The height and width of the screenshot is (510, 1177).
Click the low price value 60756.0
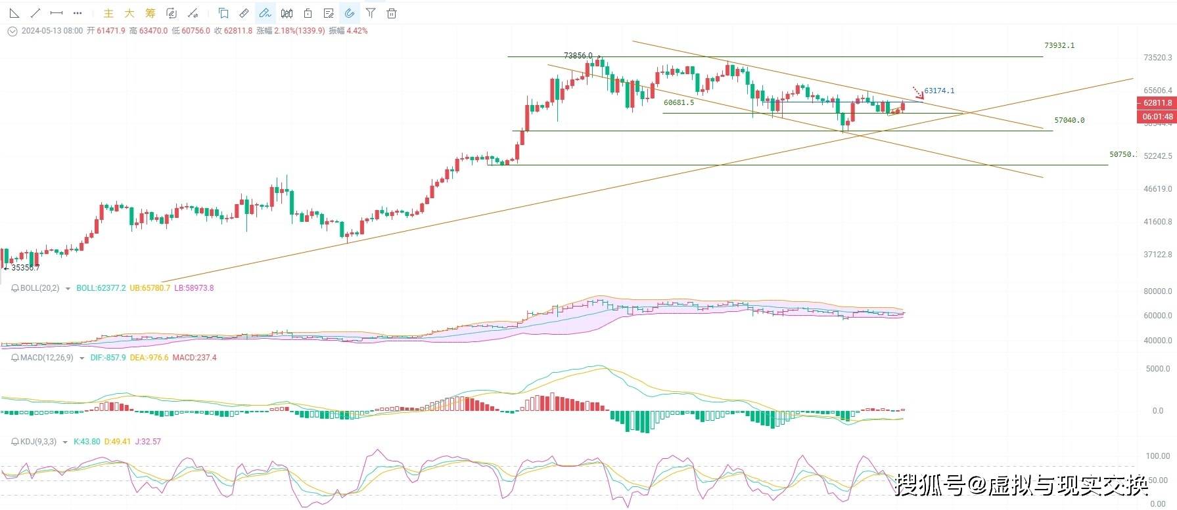pos(196,31)
